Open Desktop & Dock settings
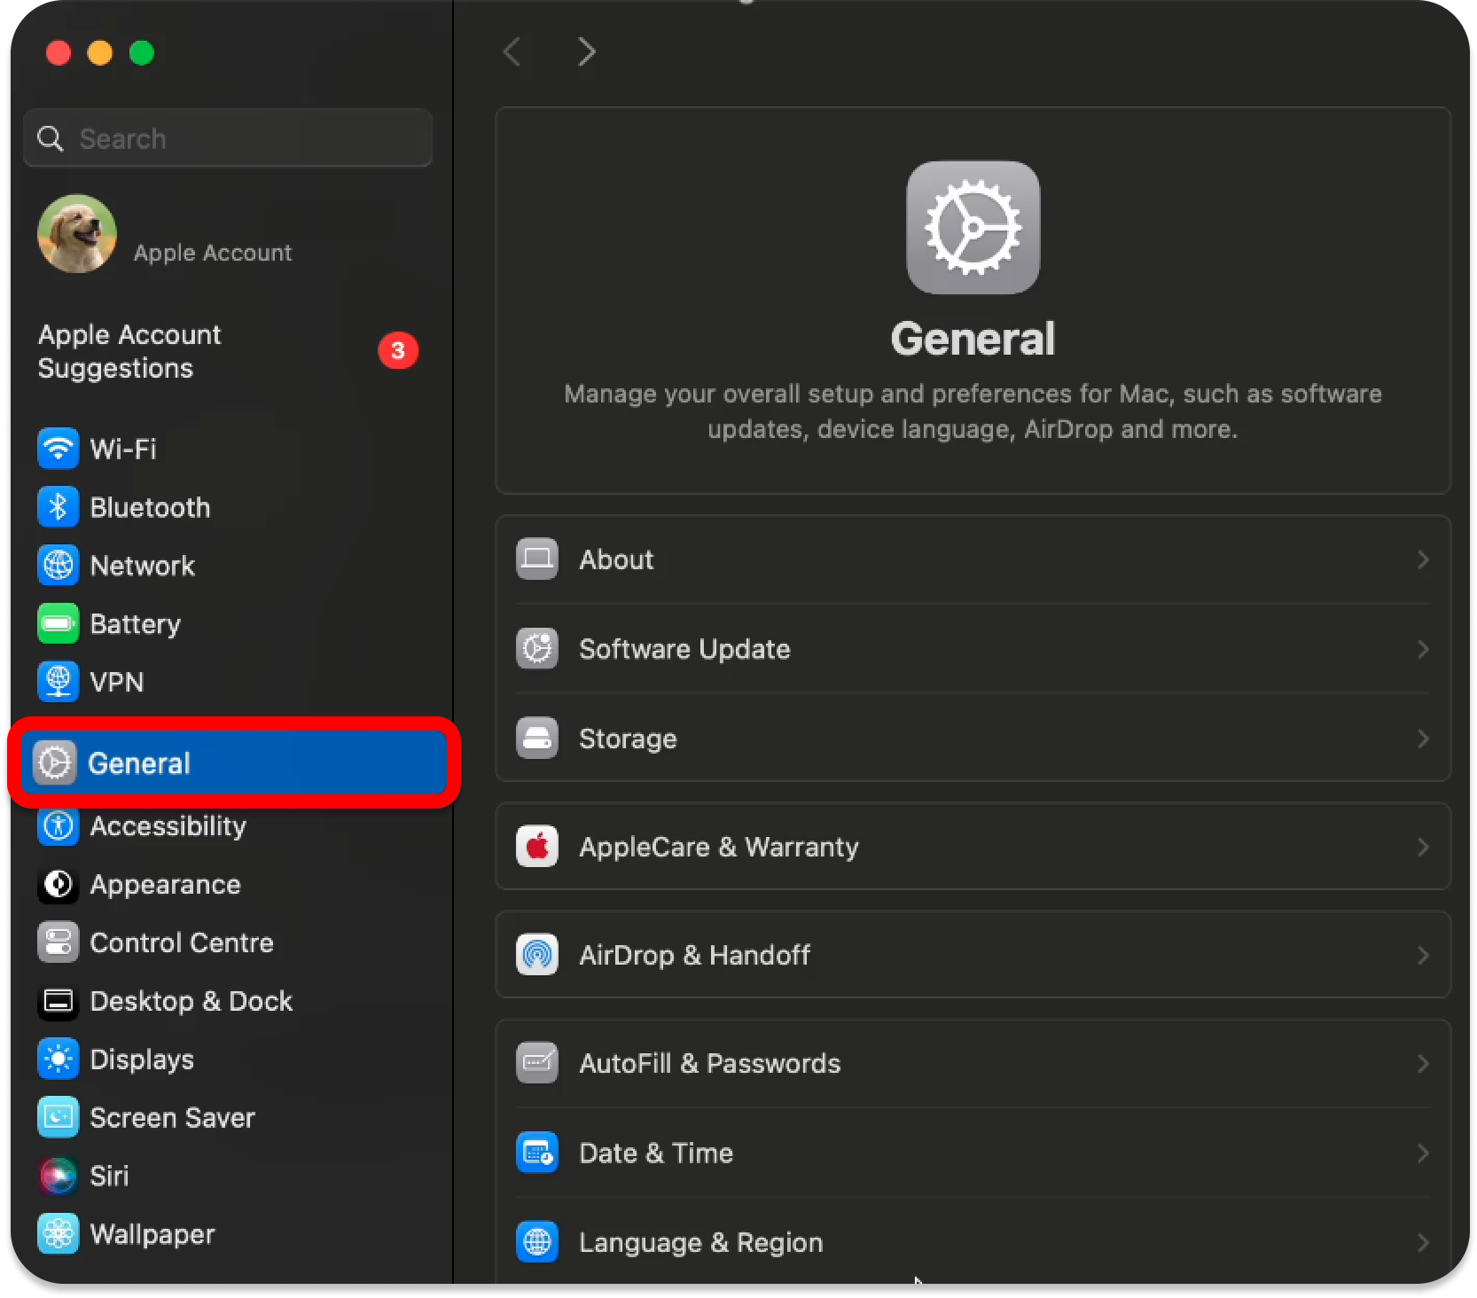 (x=191, y=1001)
